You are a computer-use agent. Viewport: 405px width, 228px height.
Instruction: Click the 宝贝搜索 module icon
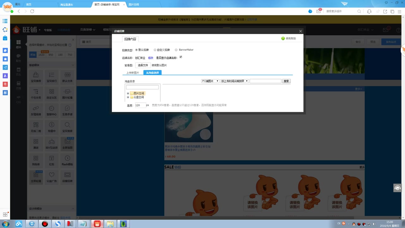pos(67,127)
